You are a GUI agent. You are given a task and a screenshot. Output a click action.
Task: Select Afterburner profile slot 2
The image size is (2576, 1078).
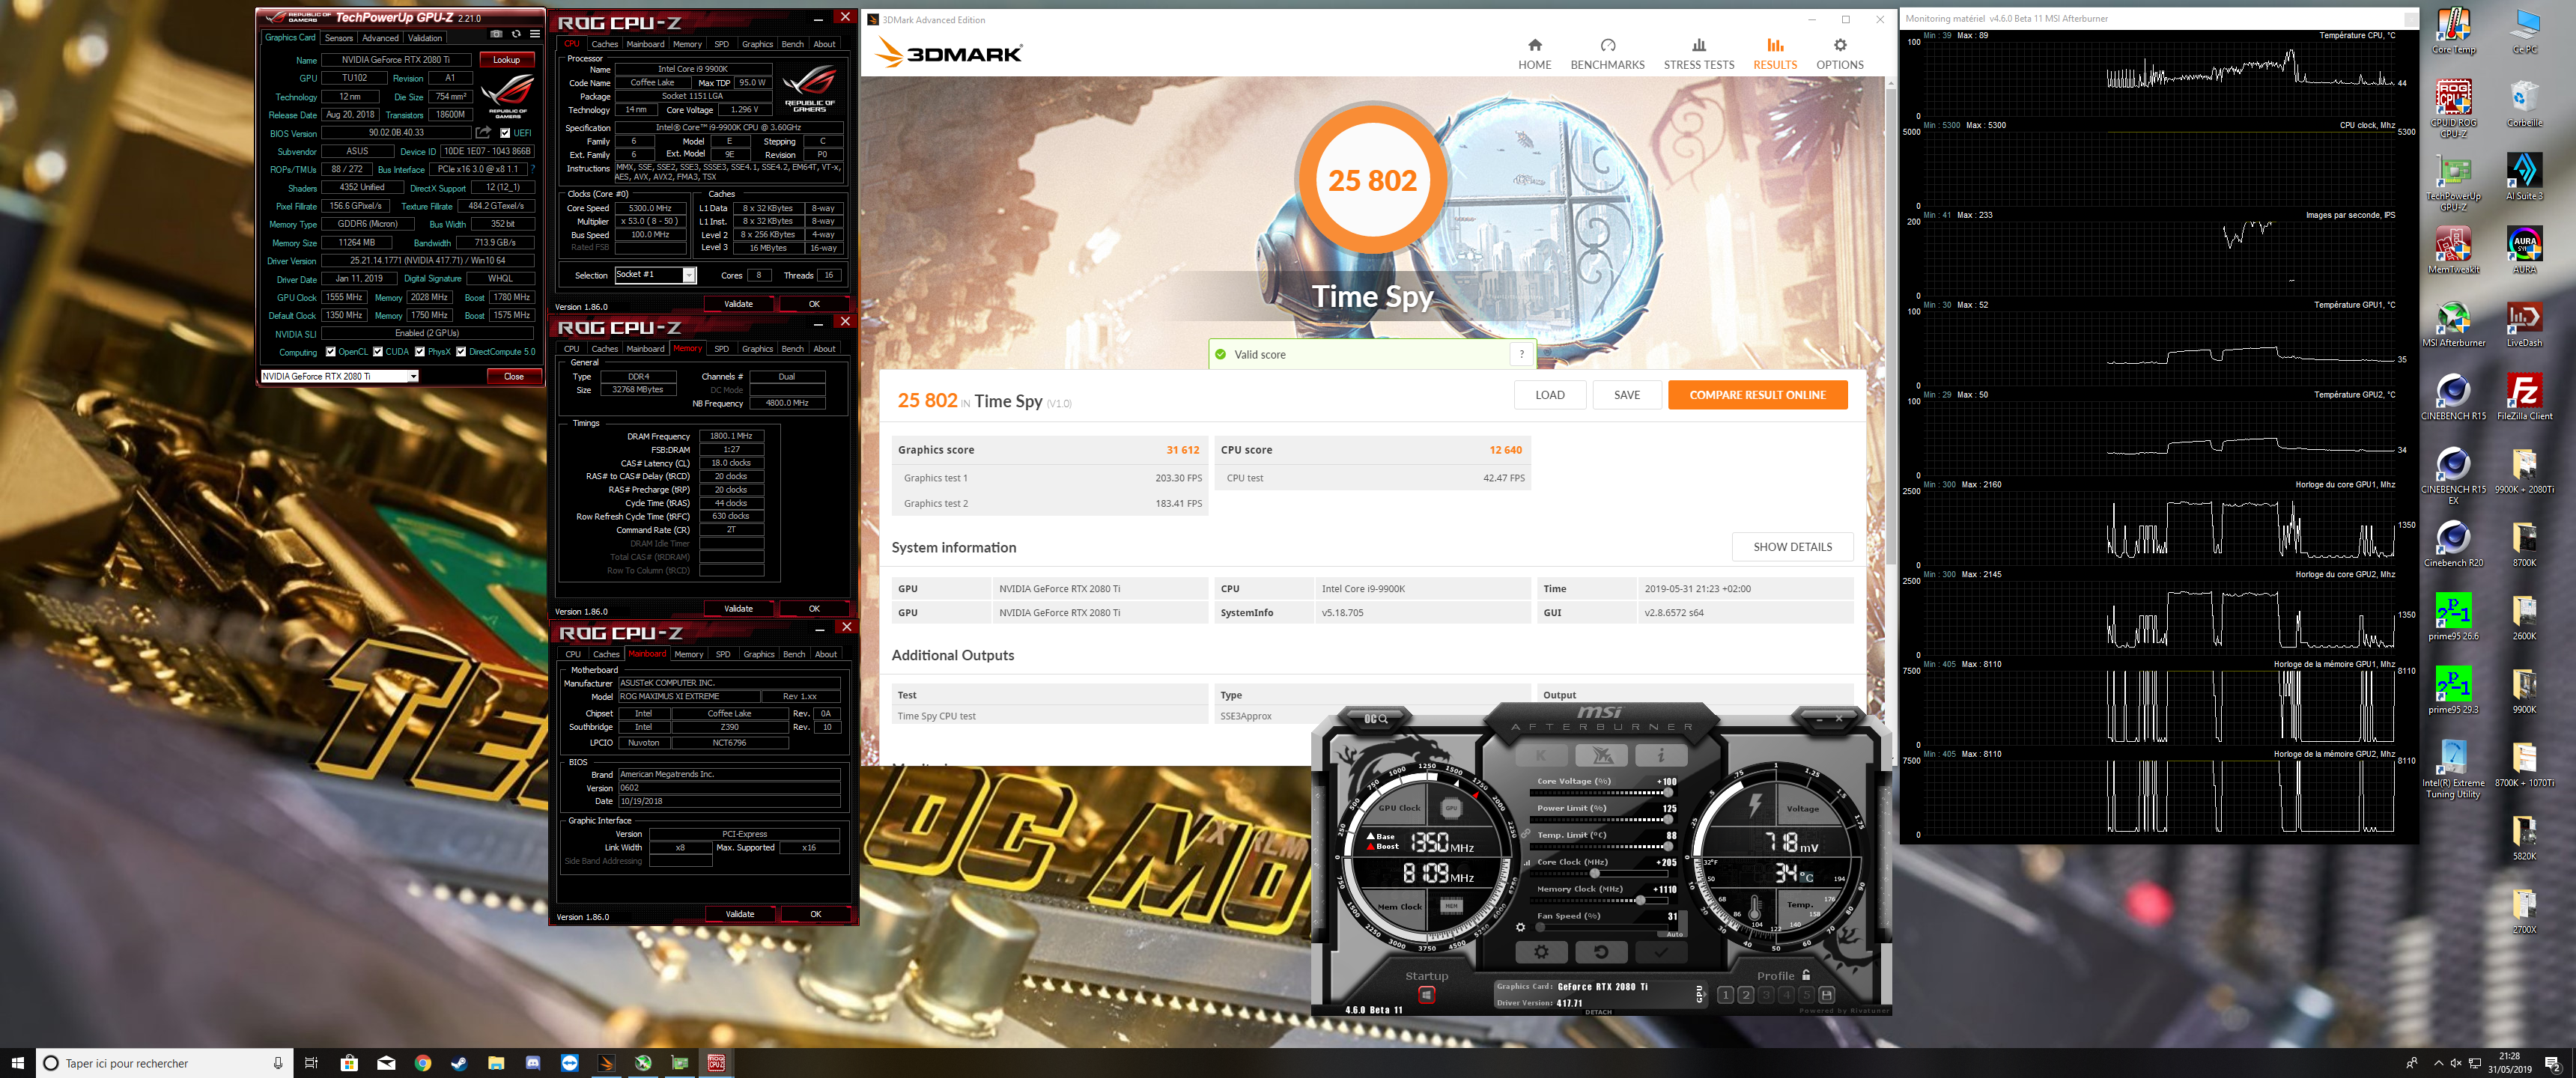tap(1745, 995)
